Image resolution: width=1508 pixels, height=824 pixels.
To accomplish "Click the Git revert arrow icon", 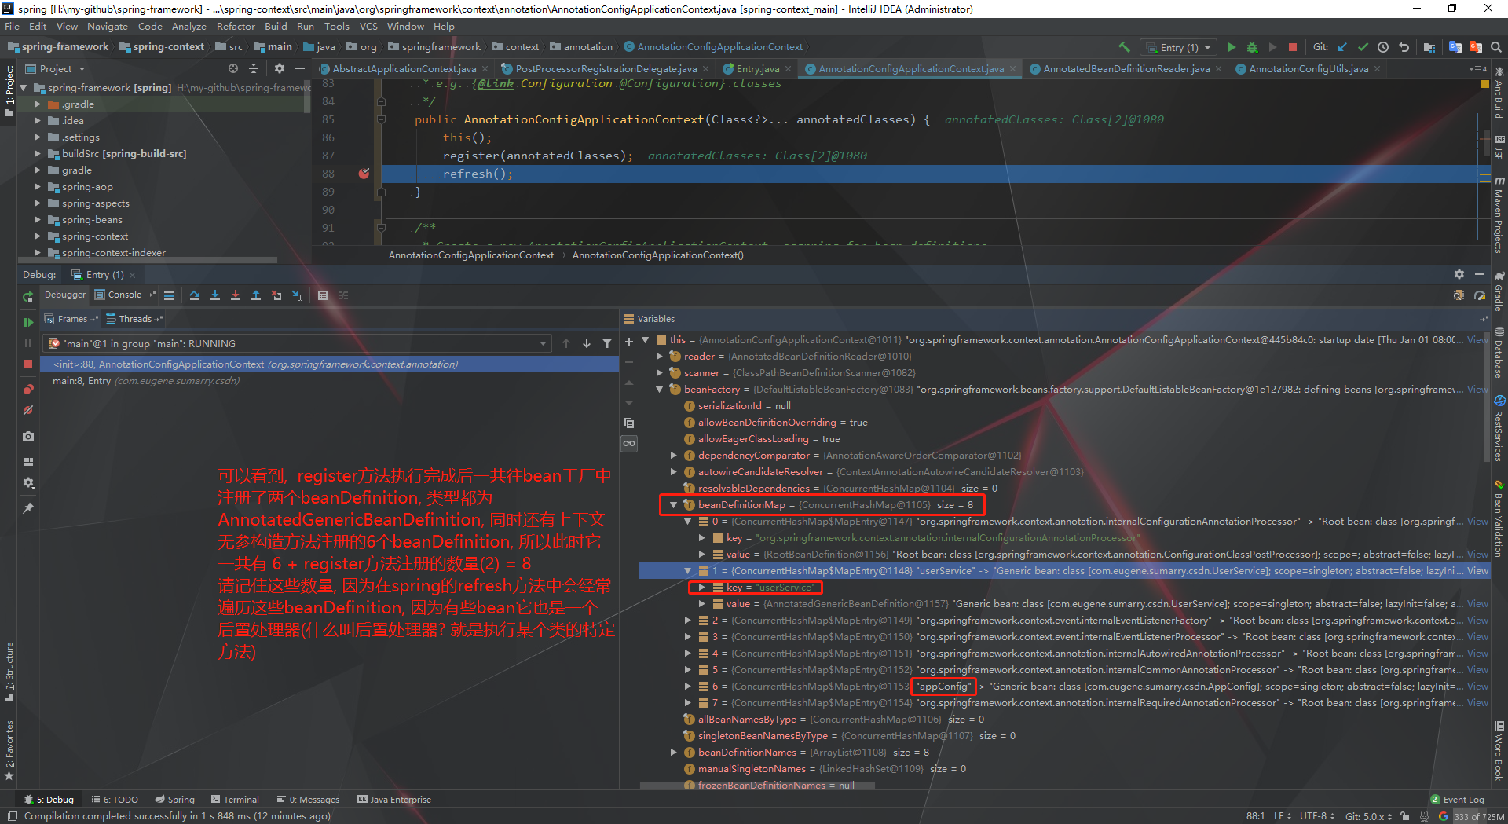I will tap(1404, 47).
